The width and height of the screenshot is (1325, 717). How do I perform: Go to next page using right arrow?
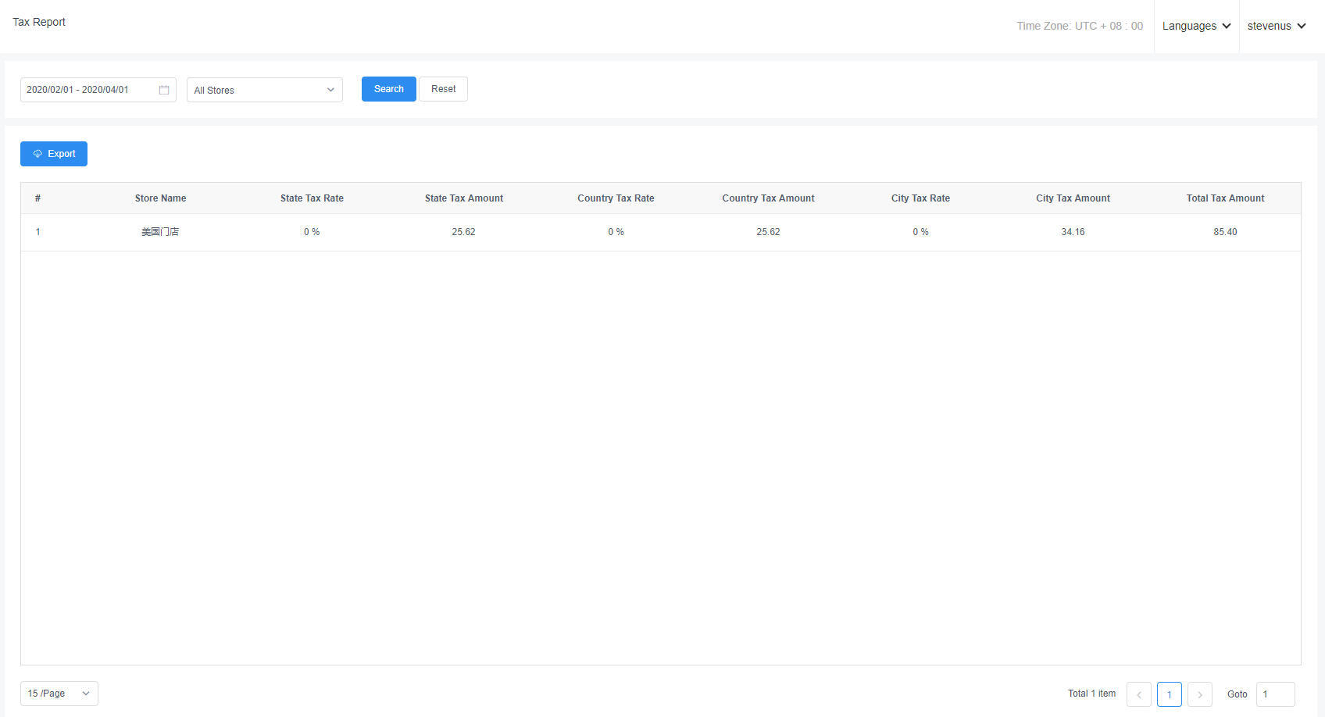click(x=1199, y=694)
